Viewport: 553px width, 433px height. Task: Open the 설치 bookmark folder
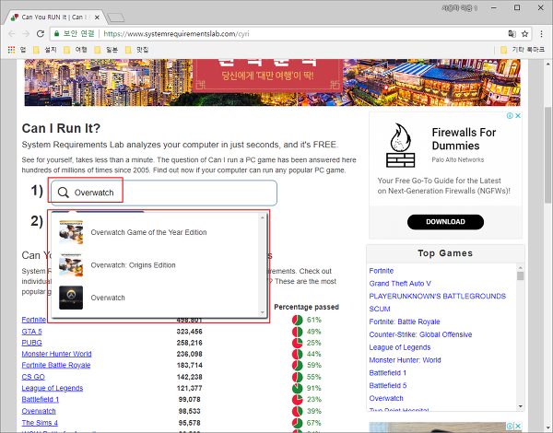pos(45,50)
